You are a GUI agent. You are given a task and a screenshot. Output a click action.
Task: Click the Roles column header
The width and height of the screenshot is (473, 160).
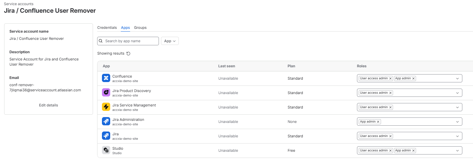click(x=361, y=66)
